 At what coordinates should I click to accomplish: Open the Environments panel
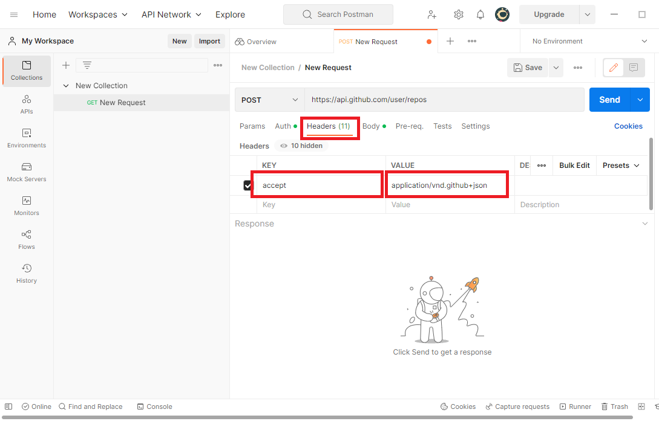[26, 138]
